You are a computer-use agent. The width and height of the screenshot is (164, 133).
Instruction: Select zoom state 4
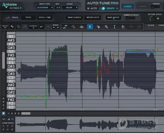[3, 129]
